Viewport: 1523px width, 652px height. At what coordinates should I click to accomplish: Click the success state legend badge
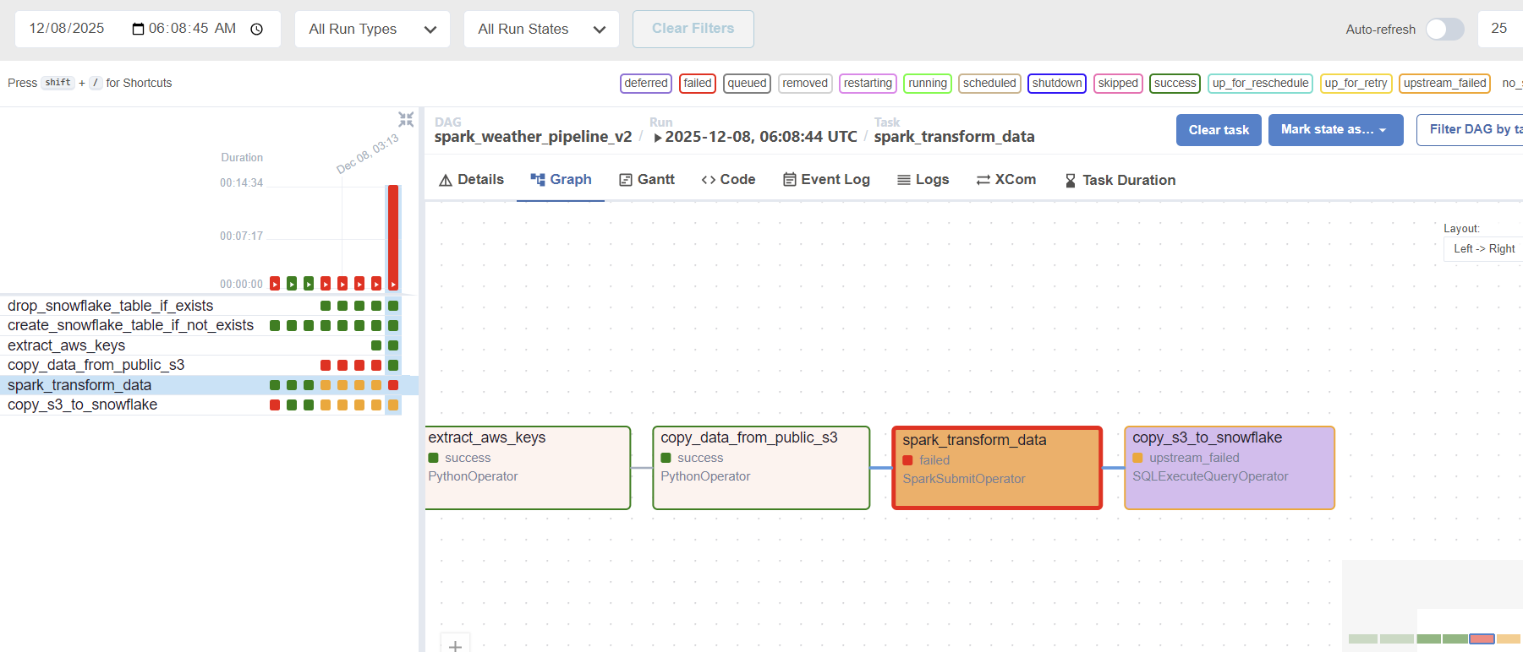pos(1175,84)
